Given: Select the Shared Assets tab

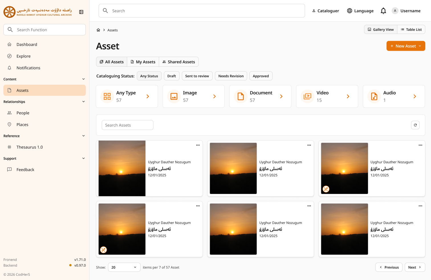Looking at the screenshot, I should pyautogui.click(x=179, y=62).
